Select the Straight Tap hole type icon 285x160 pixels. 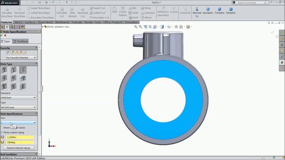(x=4, y=78)
